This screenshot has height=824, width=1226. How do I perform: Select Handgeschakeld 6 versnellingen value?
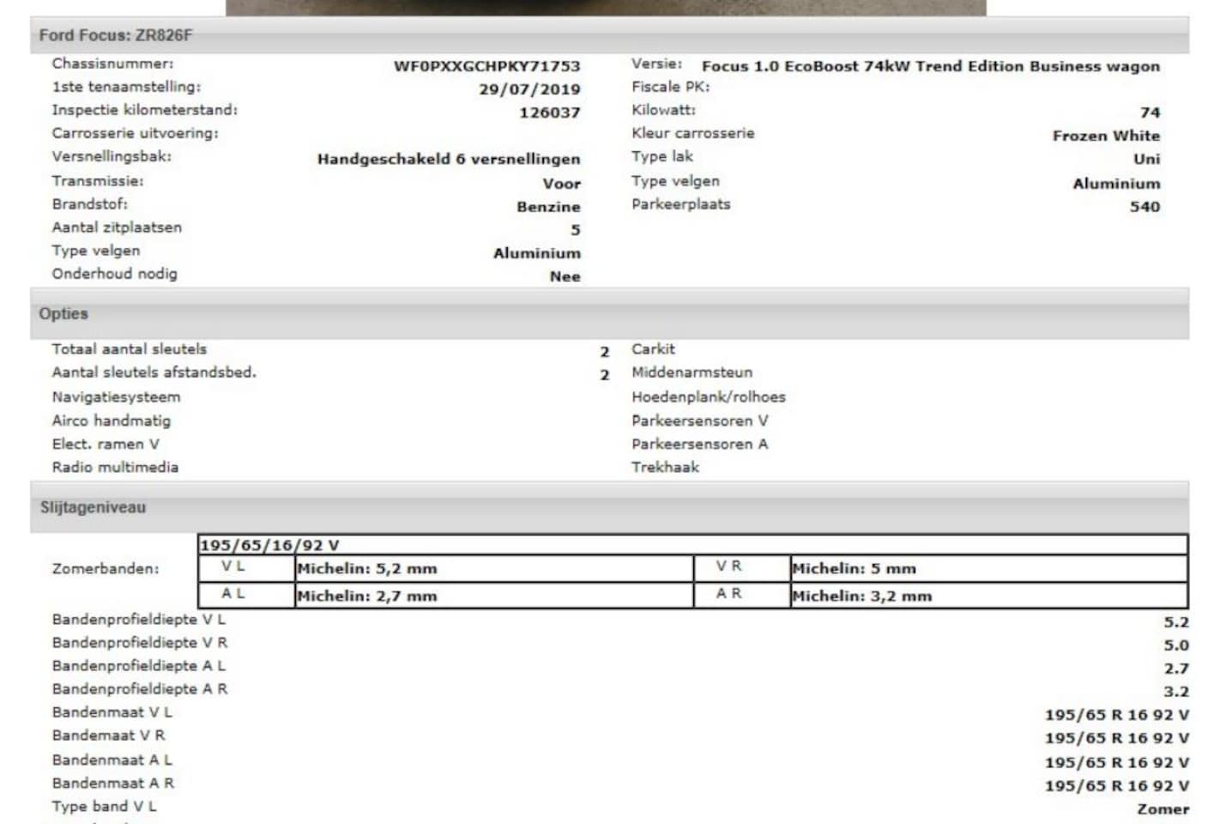[449, 159]
